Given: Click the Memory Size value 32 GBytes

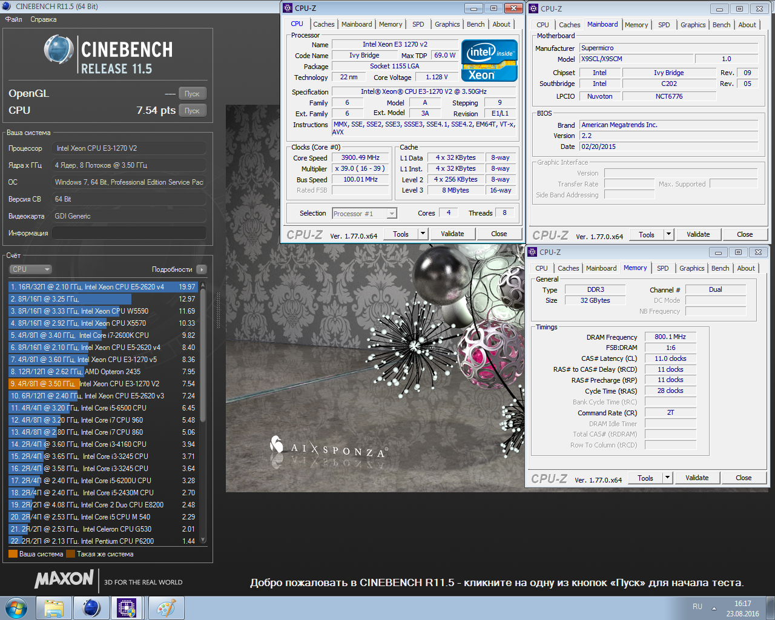Looking at the screenshot, I should [595, 300].
